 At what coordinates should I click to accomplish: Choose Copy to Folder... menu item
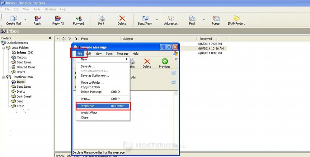coord(103,87)
